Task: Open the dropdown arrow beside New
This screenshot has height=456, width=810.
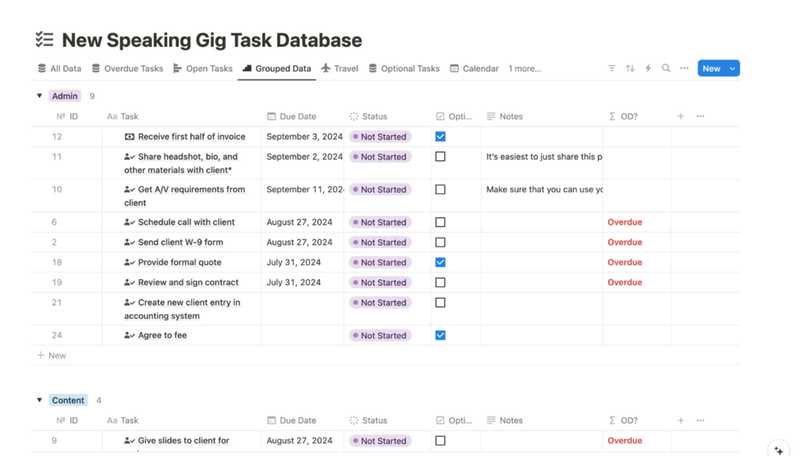Action: pyautogui.click(x=733, y=68)
